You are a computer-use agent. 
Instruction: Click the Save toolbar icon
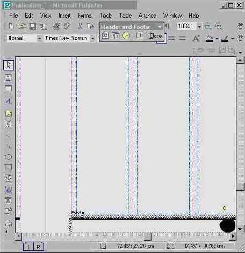(33, 26)
